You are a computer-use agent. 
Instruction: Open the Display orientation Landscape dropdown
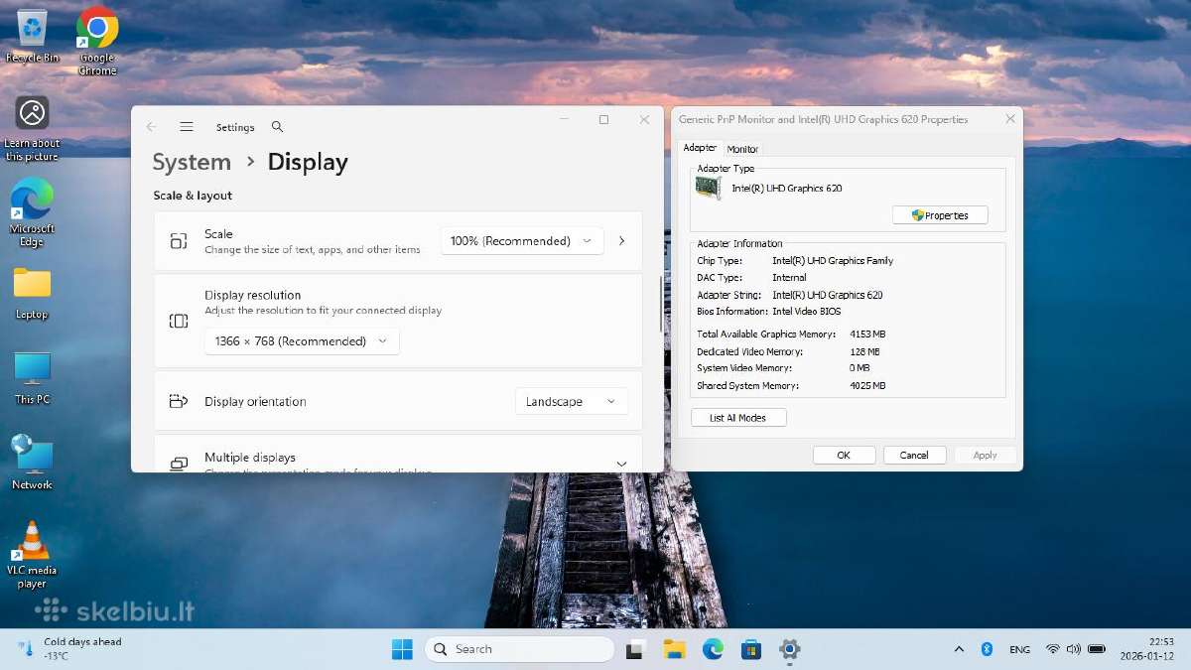pos(572,401)
